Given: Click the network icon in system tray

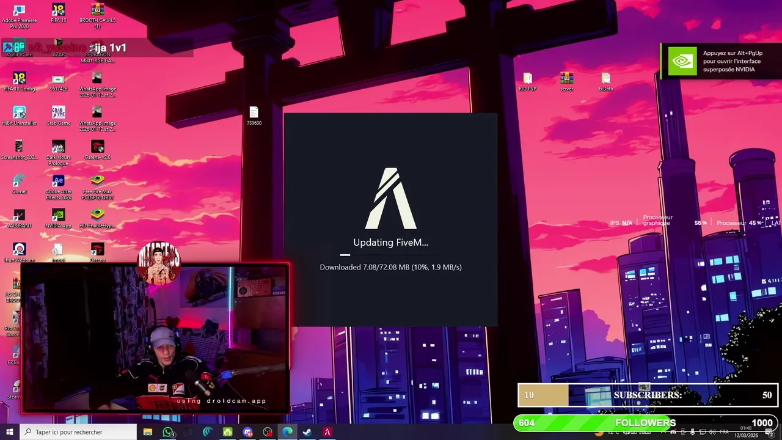Looking at the screenshot, I should 702,432.
